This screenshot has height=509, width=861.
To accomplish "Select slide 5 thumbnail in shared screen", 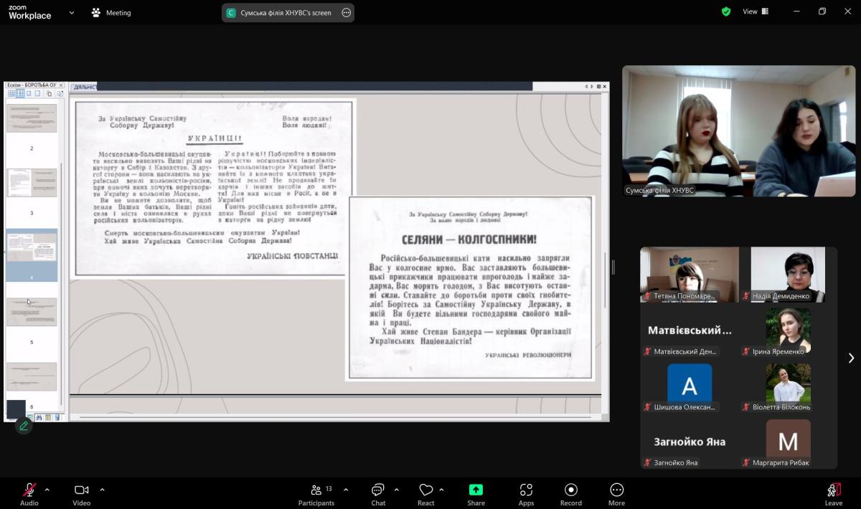I will (32, 313).
